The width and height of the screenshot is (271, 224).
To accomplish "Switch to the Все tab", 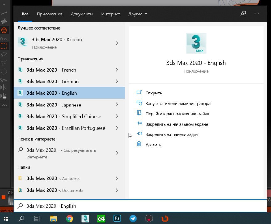I will coord(25,14).
